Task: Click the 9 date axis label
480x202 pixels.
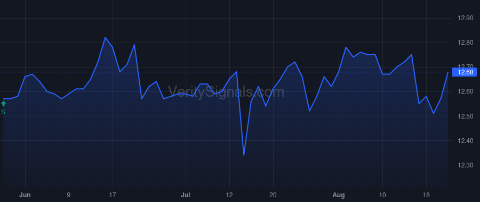Action: (69, 195)
